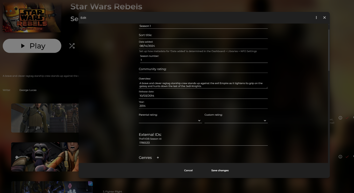The image size is (354, 193).
Task: Focus the Date added field
Action: click(203, 46)
